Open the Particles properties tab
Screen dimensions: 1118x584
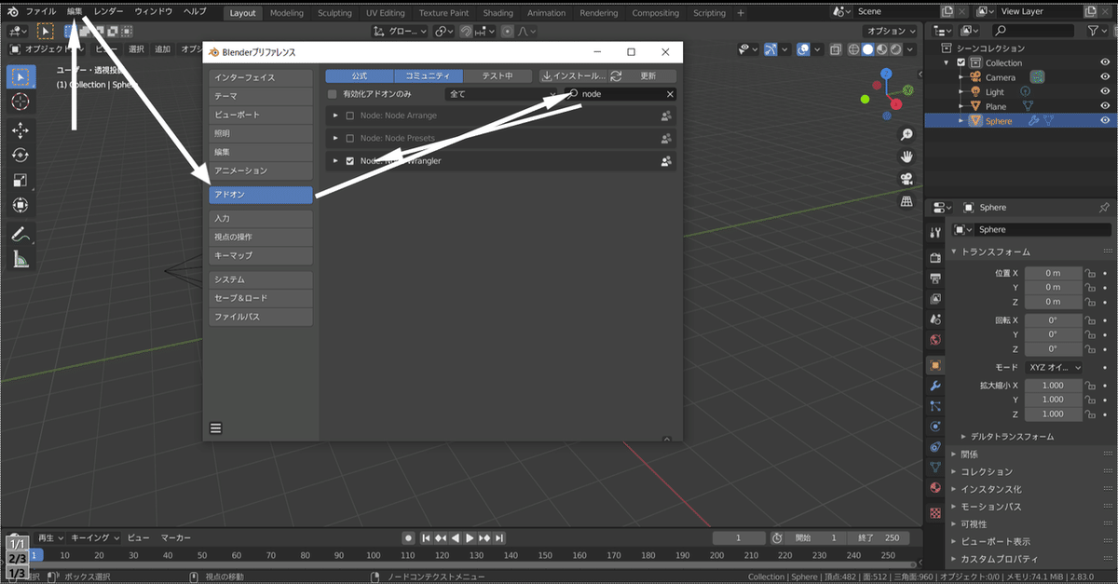click(935, 406)
